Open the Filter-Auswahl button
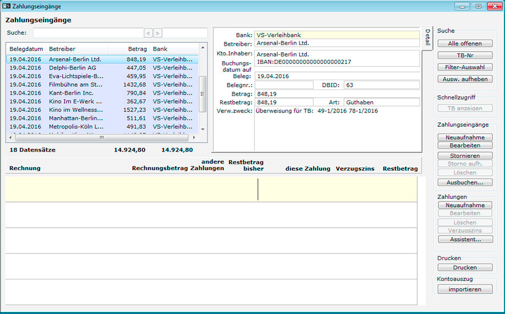This screenshot has width=505, height=314. [465, 67]
